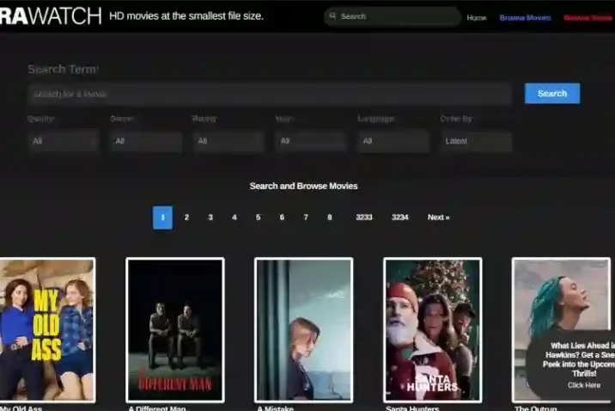Go to page 6

282,217
